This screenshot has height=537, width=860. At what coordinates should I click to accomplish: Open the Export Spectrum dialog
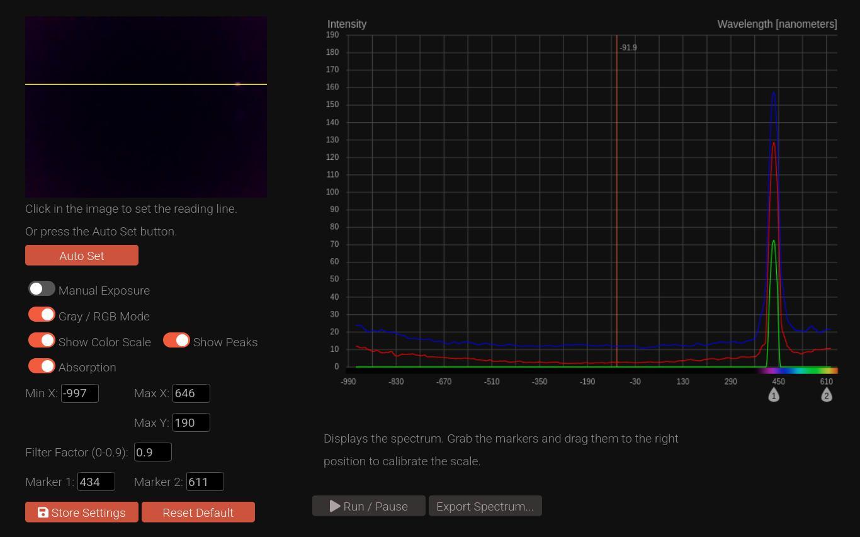[485, 506]
